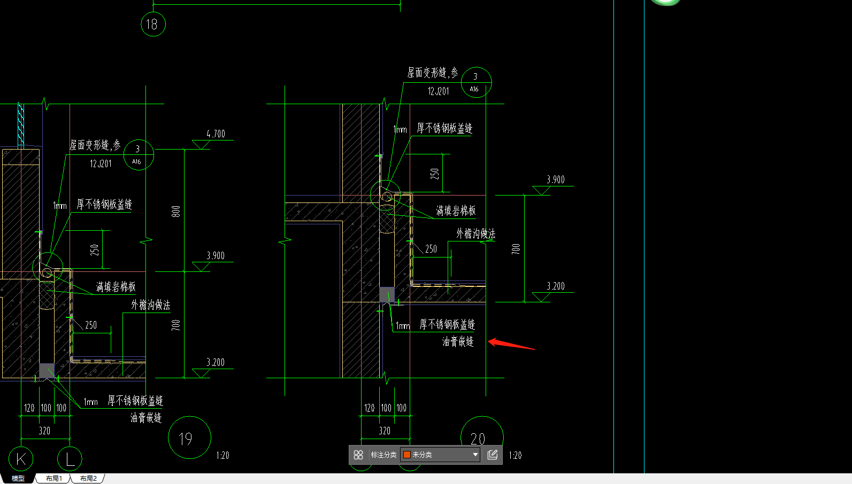Click the edit annotation icon in floating toolbar
Screen dimensions: 852x484
(x=493, y=455)
